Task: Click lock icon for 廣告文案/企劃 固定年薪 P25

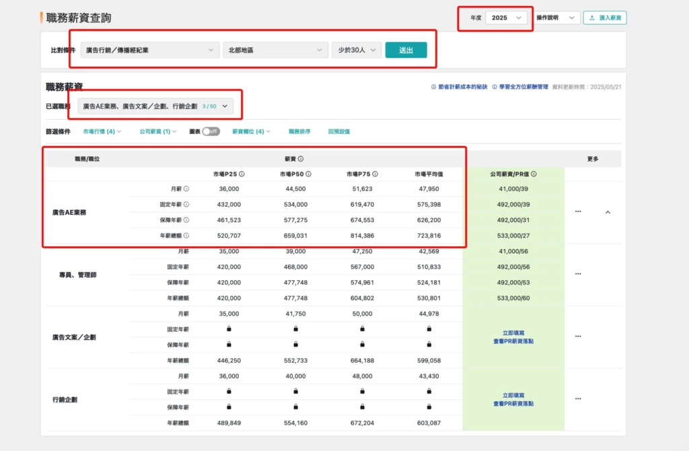Action: tap(229, 328)
